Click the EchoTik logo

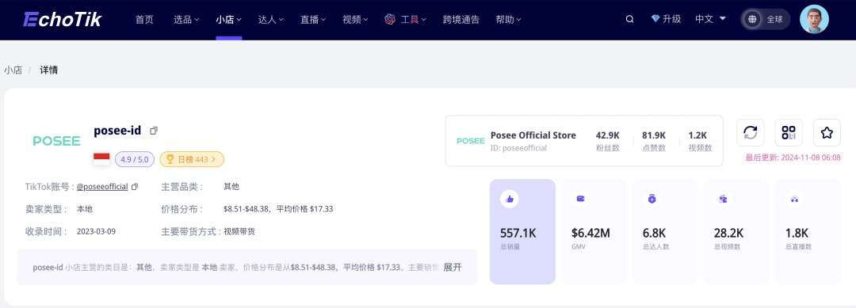tap(63, 19)
